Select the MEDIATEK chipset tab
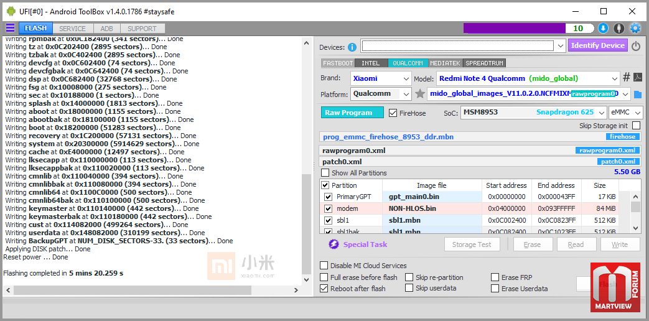649x321 pixels. tap(445, 63)
